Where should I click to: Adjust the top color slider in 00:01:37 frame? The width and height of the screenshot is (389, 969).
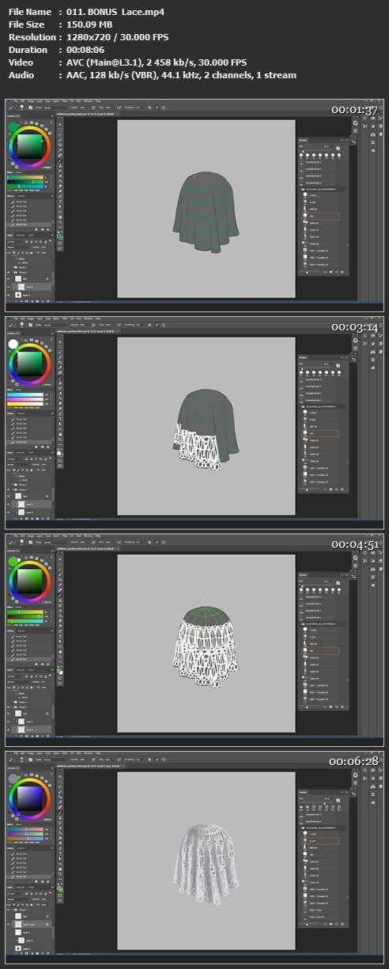tap(25, 177)
